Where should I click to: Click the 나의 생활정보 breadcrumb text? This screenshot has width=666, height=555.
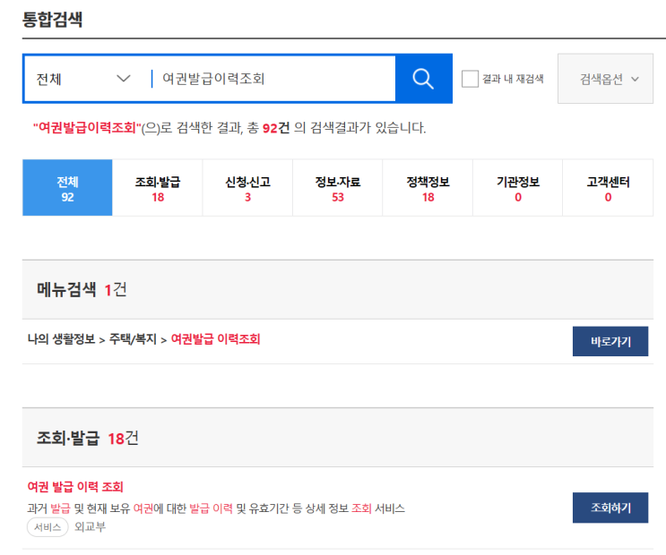point(62,339)
